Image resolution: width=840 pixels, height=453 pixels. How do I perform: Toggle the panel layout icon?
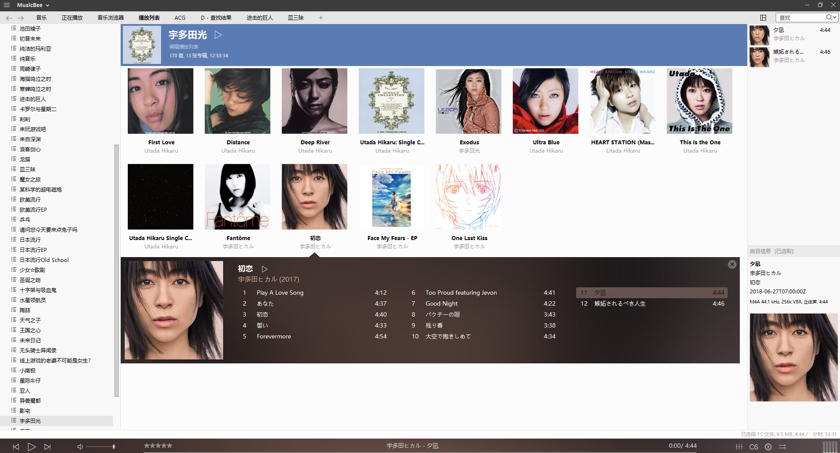coord(763,17)
